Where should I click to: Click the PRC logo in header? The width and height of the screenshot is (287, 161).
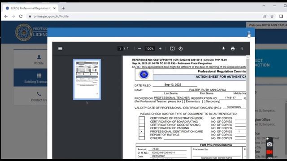tap(24, 32)
